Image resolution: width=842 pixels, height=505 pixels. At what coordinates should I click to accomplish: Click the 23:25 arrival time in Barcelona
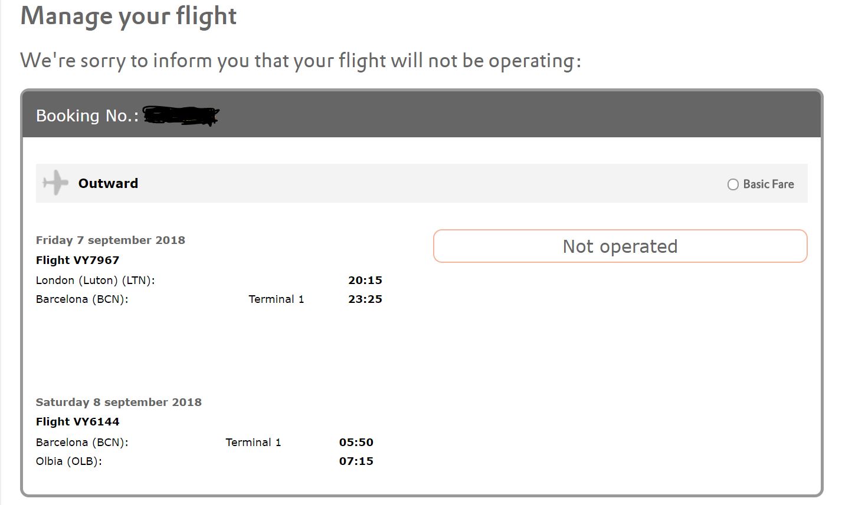point(365,299)
